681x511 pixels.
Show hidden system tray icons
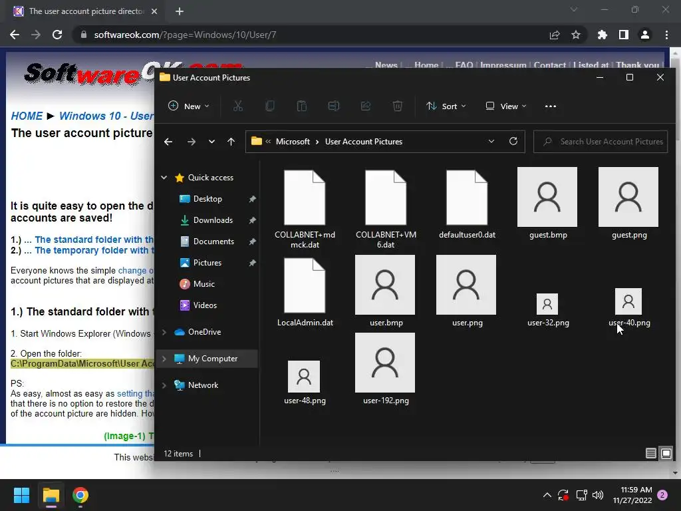pyautogui.click(x=547, y=495)
